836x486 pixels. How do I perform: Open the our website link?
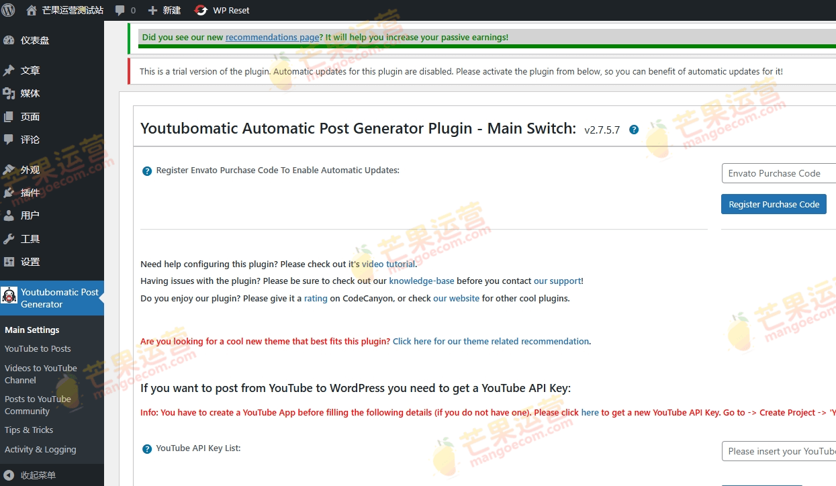tap(456, 298)
